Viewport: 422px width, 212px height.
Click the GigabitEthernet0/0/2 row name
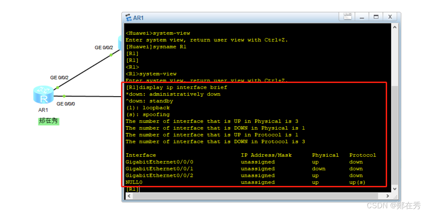(x=159, y=175)
